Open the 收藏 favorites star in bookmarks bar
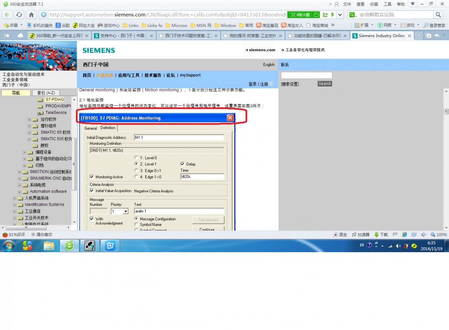The width and height of the screenshot is (449, 330). [11, 25]
